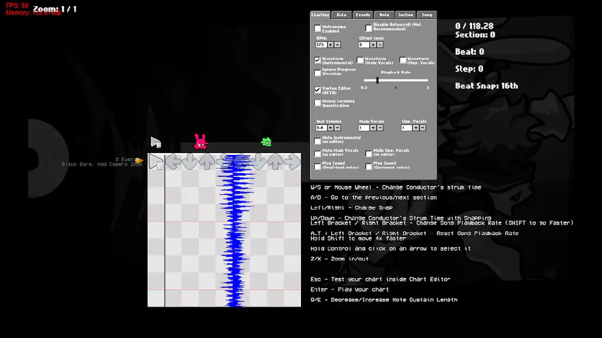Screen dimensions: 602x338
Task: Click the event icon above the grid
Action: 156,142
